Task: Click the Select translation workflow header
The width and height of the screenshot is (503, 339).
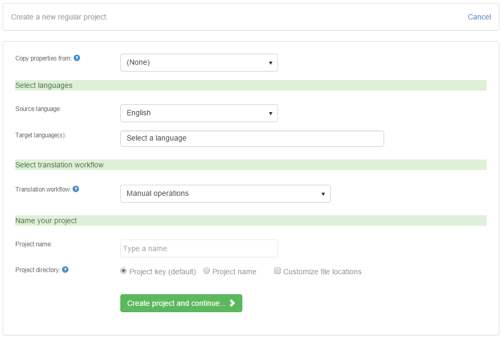Action: pyautogui.click(x=59, y=165)
